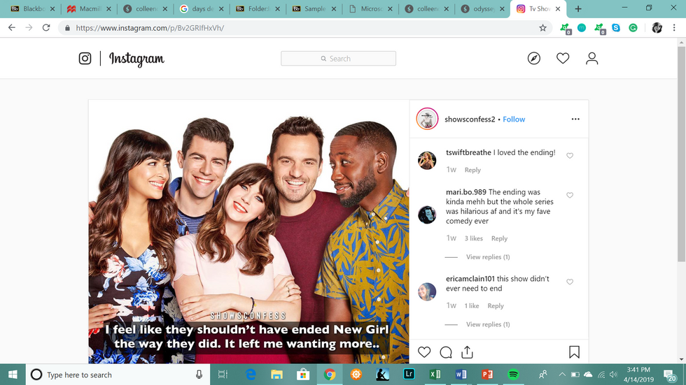Screen dimensions: 686x385
Task: Open ericamclain101's avatar
Action: 426,291
